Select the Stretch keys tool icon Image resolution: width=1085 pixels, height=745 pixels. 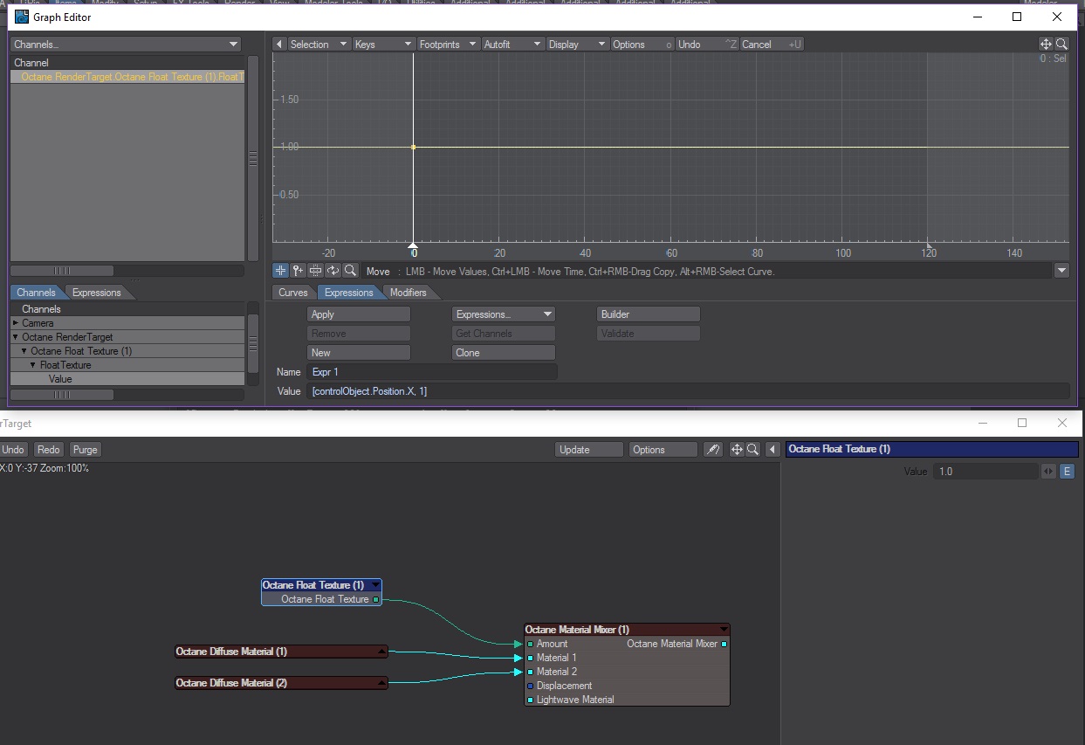click(315, 271)
